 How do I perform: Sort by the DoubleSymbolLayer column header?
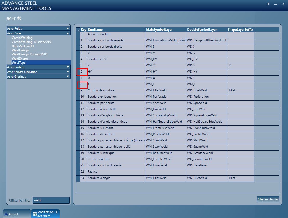tap(206, 30)
